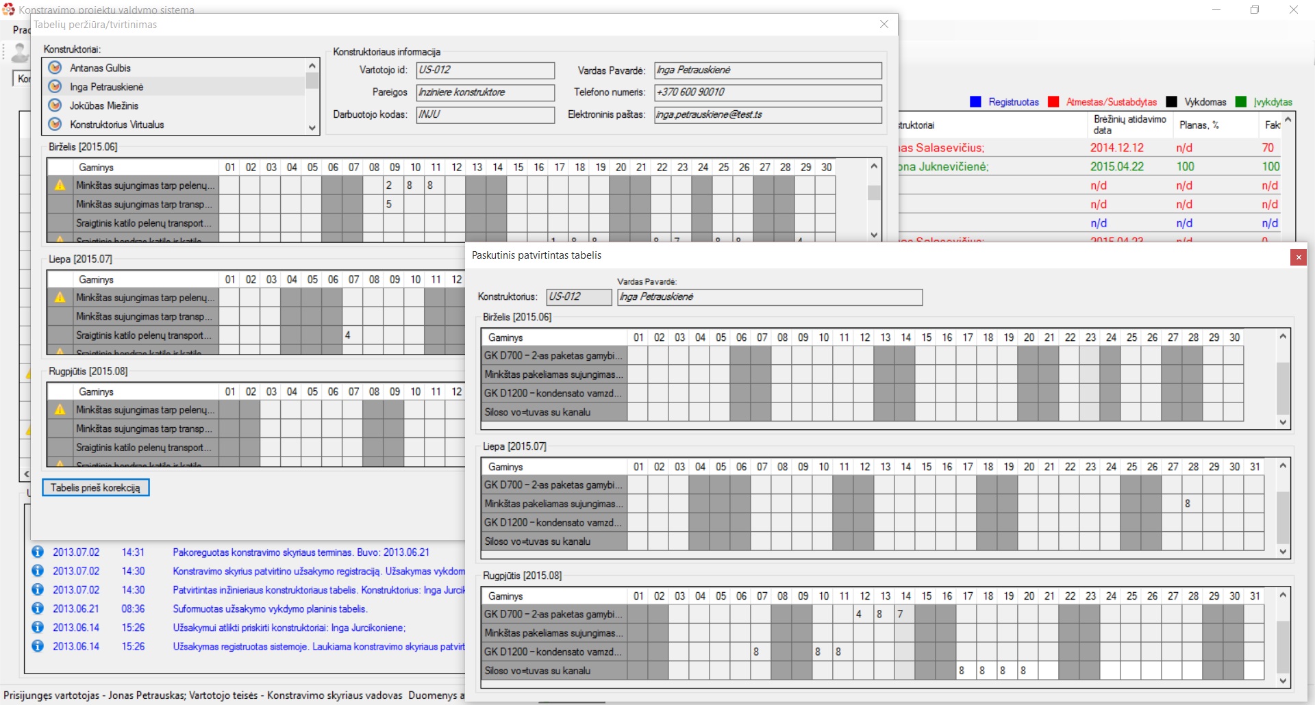Click the Vartotojo id field
The image size is (1315, 705).
click(x=486, y=70)
